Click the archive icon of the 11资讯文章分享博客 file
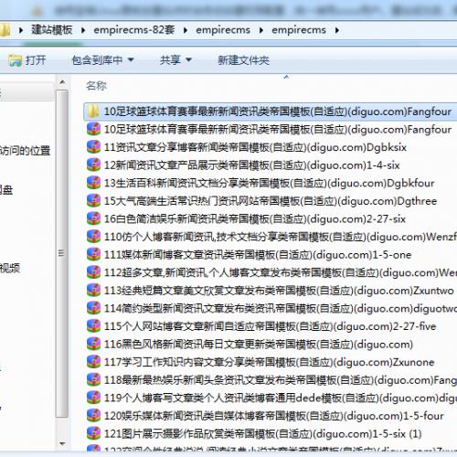This screenshot has width=457, height=457. [x=93, y=147]
